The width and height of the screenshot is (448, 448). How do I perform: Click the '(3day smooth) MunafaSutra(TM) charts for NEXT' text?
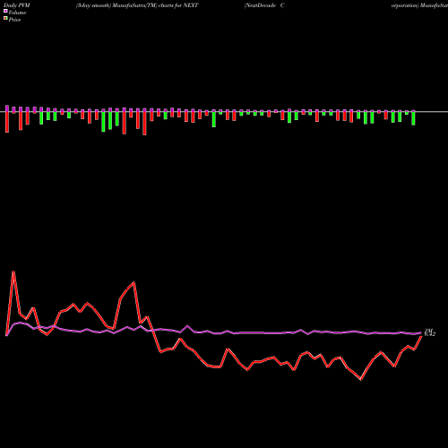[x=137, y=5]
